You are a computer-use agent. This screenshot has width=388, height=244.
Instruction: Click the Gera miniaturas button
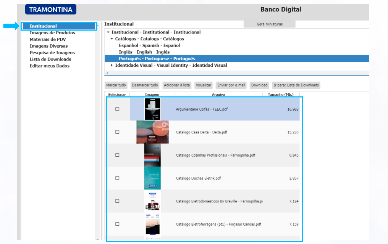click(270, 24)
